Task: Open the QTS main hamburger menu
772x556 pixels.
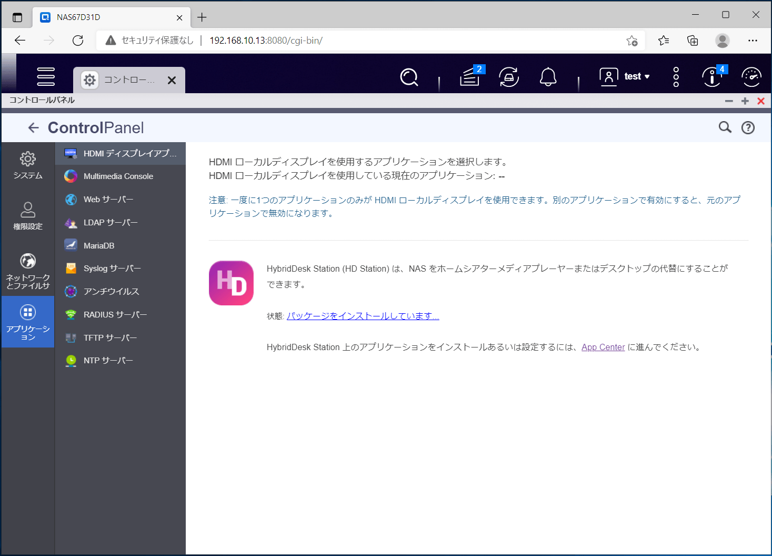Action: pos(46,77)
